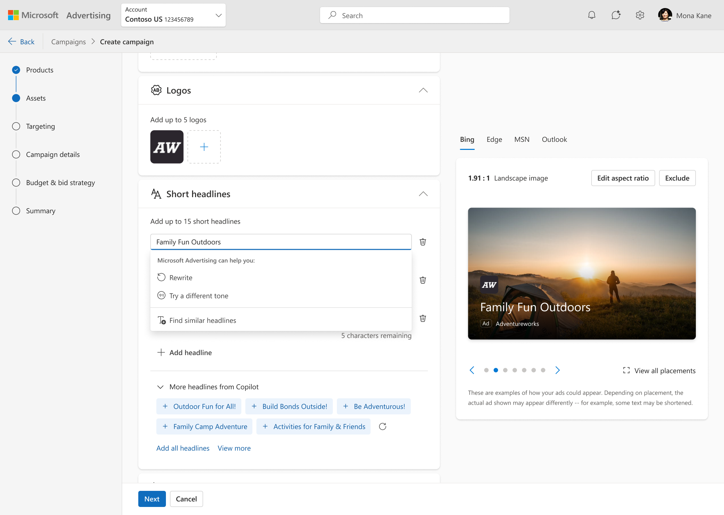Click the Back arrow icon
Viewport: 724px width, 515px height.
point(12,41)
